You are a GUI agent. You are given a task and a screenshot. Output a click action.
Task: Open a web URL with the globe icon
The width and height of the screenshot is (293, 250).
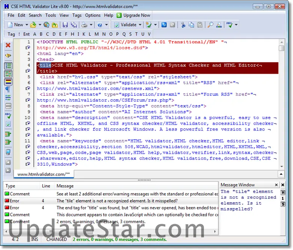[46, 25]
